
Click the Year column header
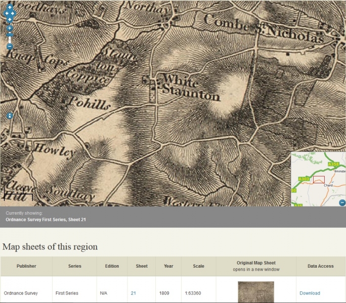[168, 266]
